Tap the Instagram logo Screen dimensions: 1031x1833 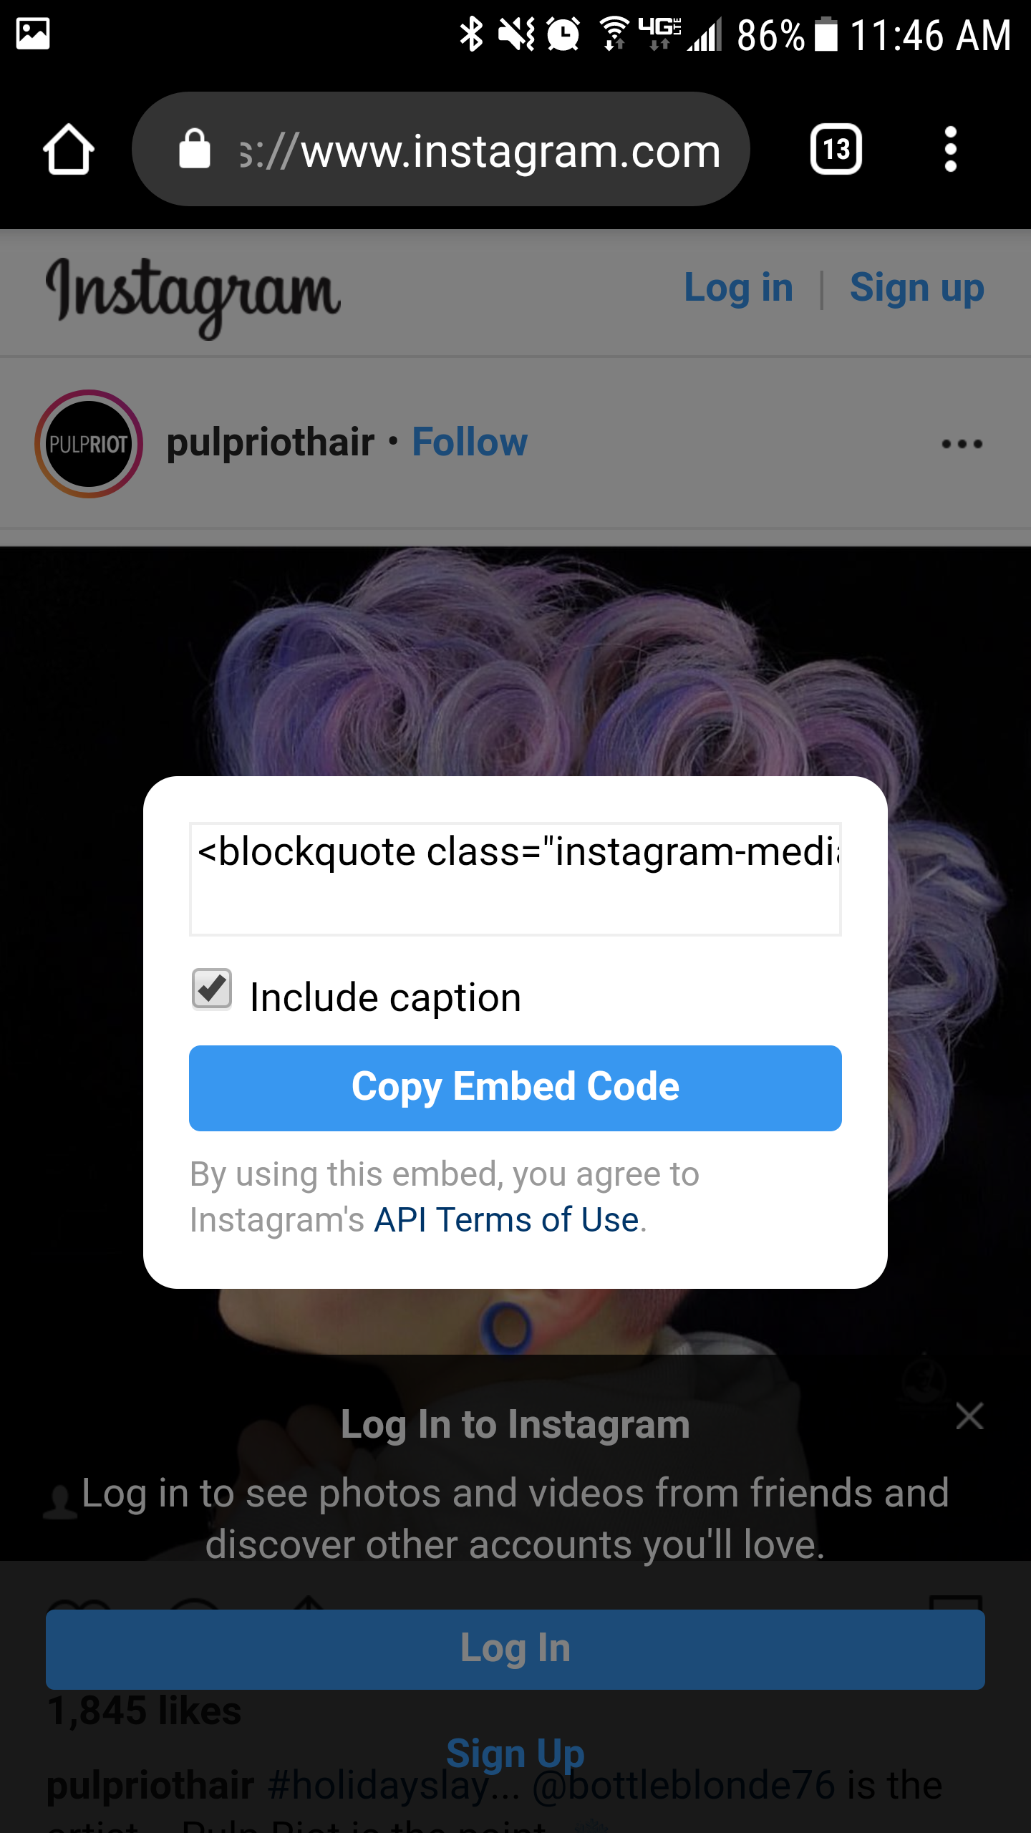[x=193, y=295]
